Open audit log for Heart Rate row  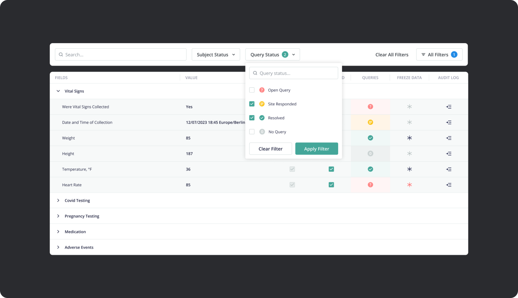coord(449,185)
